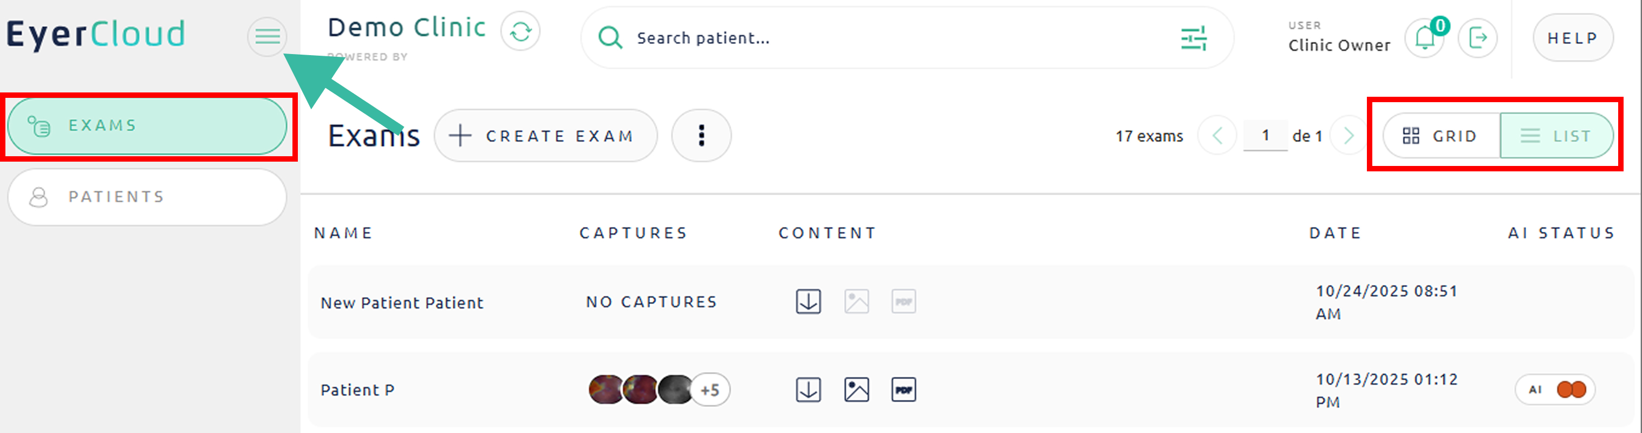Switch to List view
The width and height of the screenshot is (1642, 433).
1556,136
